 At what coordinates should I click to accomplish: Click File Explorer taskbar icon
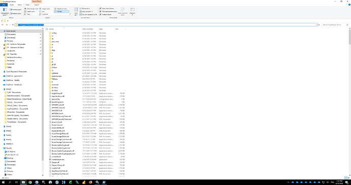point(23,182)
